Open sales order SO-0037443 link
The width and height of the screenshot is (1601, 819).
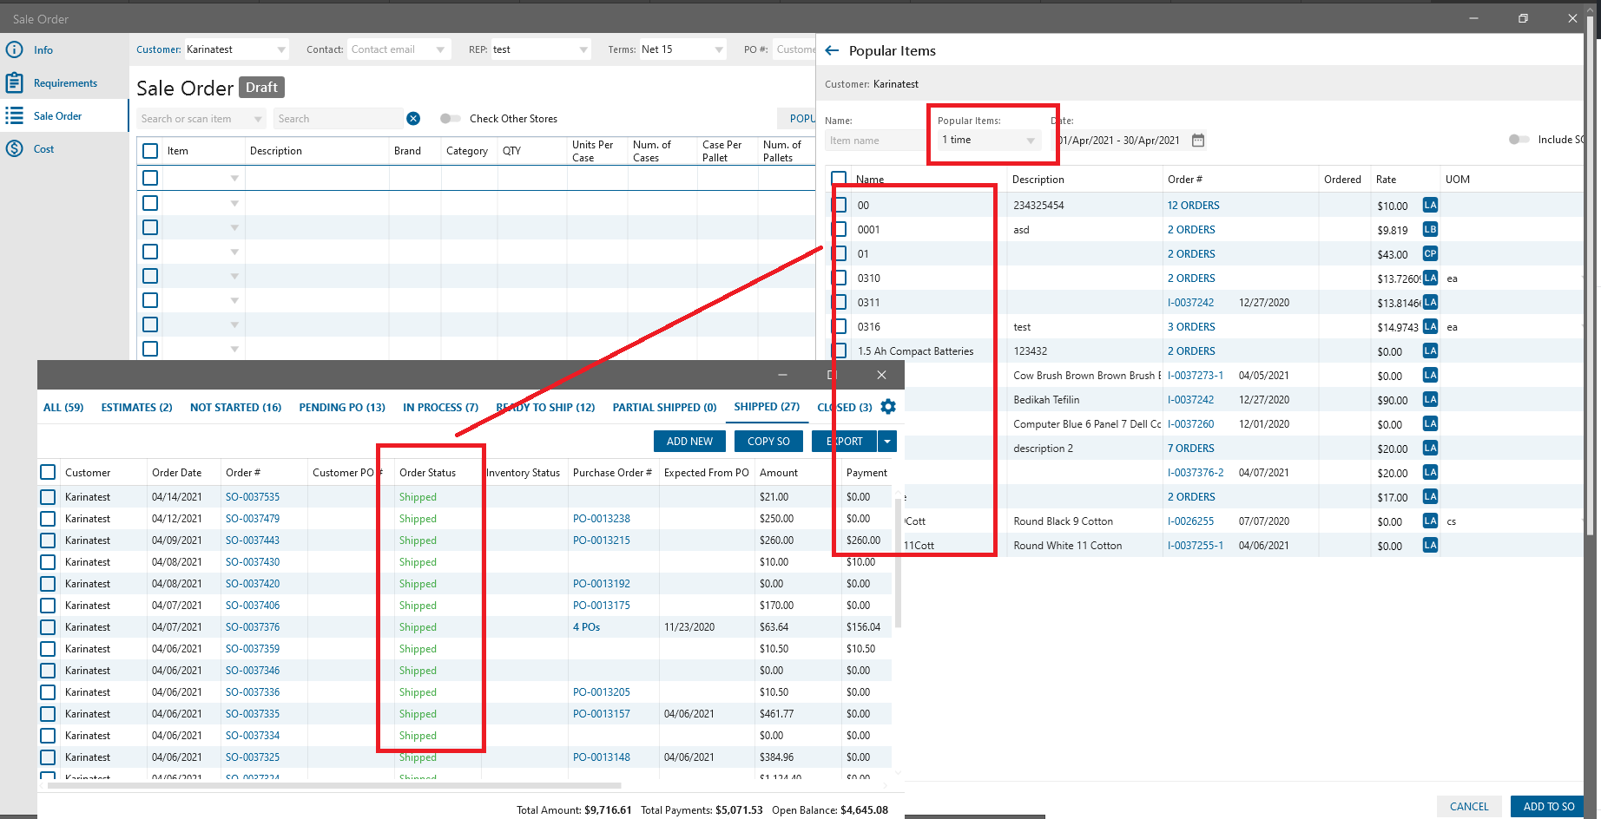click(x=253, y=541)
